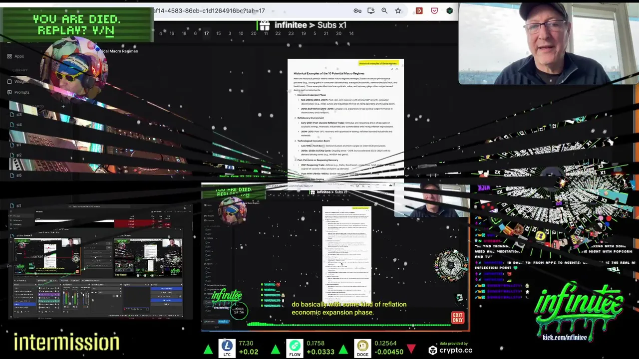Open the saved passwords key icon
The height and width of the screenshot is (359, 639).
click(357, 10)
